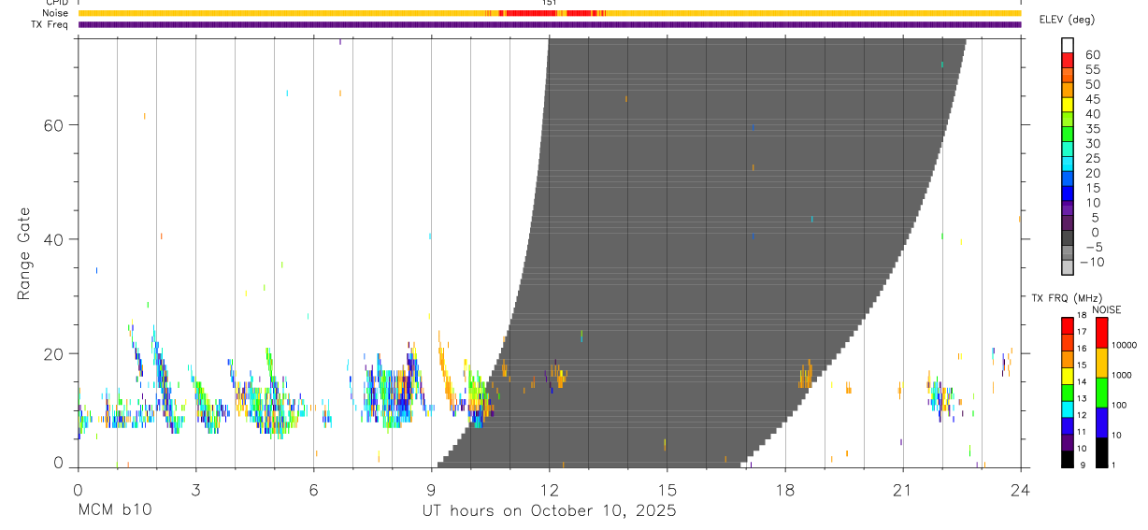Click the '15' tick on the UT hours axis

(x=667, y=489)
